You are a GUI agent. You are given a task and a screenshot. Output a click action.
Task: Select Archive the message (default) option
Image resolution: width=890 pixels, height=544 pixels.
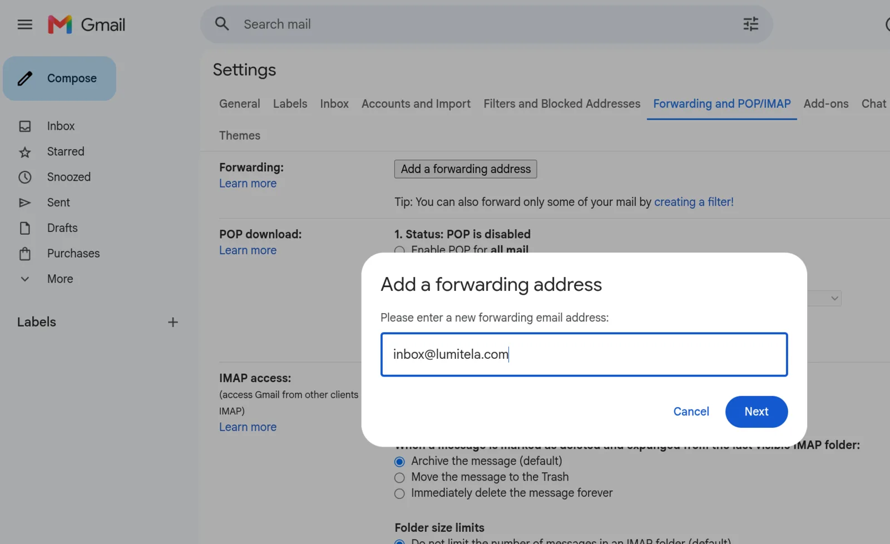[399, 462]
